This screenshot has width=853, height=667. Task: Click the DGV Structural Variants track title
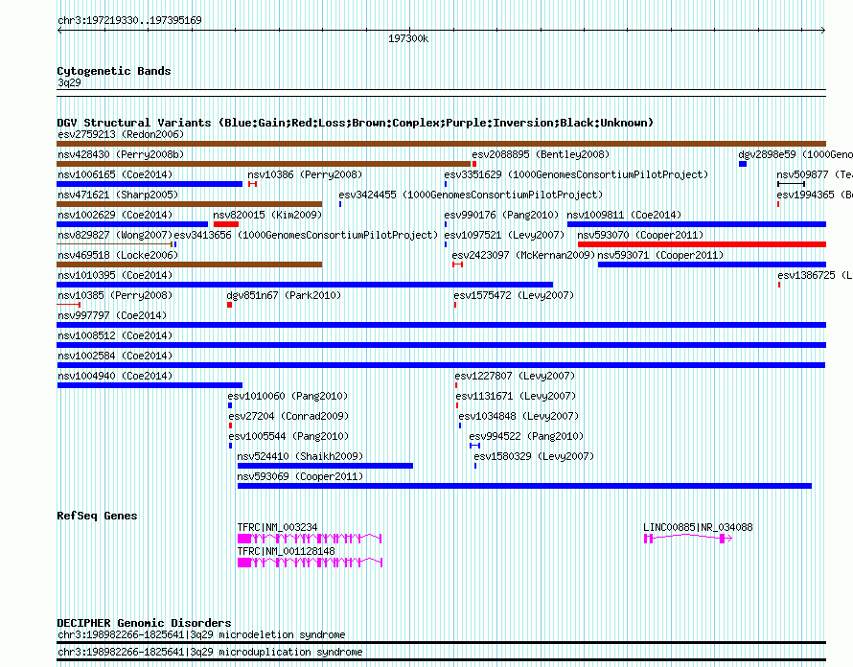[x=356, y=123]
